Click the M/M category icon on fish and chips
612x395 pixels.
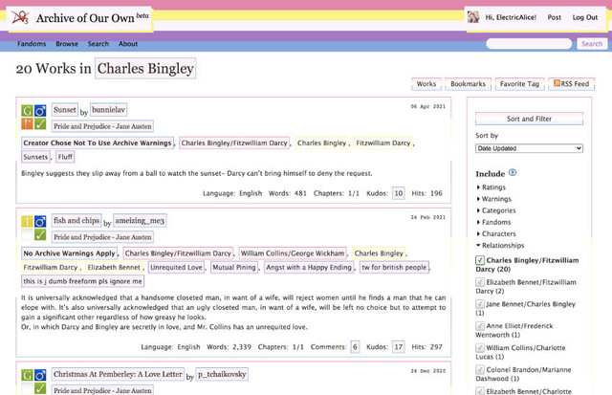point(40,222)
